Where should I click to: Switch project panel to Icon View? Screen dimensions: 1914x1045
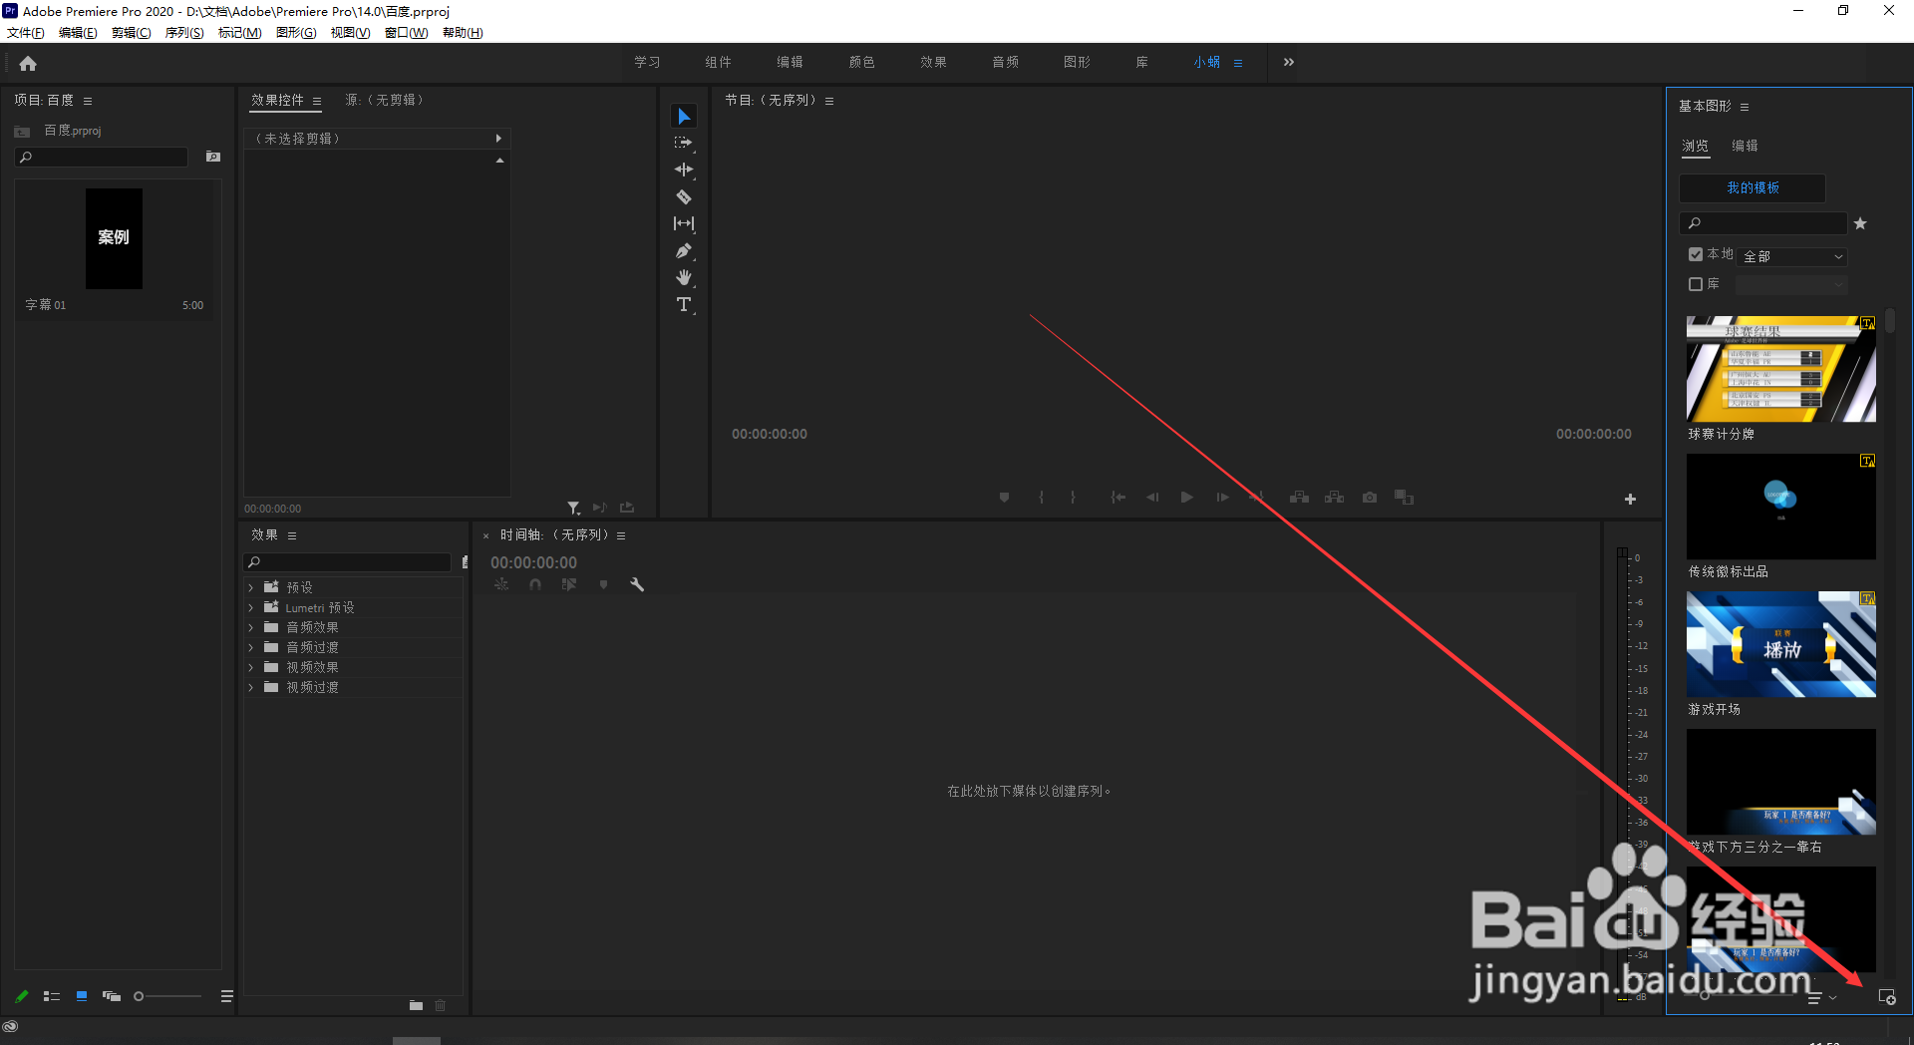[x=82, y=996]
